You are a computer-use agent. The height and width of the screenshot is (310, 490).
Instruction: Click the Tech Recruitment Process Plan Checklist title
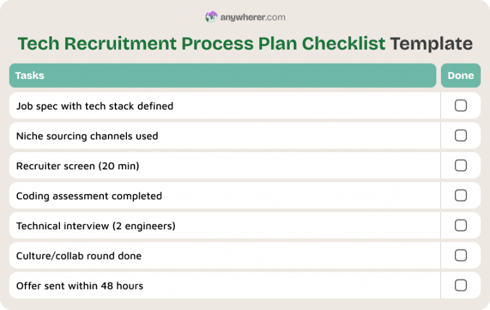(x=202, y=44)
